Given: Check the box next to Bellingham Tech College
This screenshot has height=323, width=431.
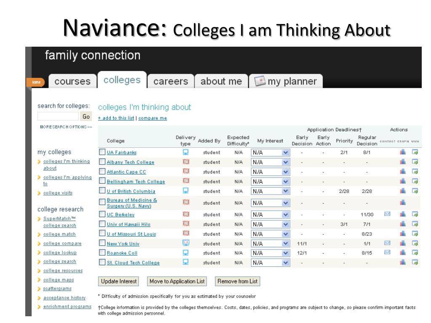Looking at the screenshot, I should 102,181.
